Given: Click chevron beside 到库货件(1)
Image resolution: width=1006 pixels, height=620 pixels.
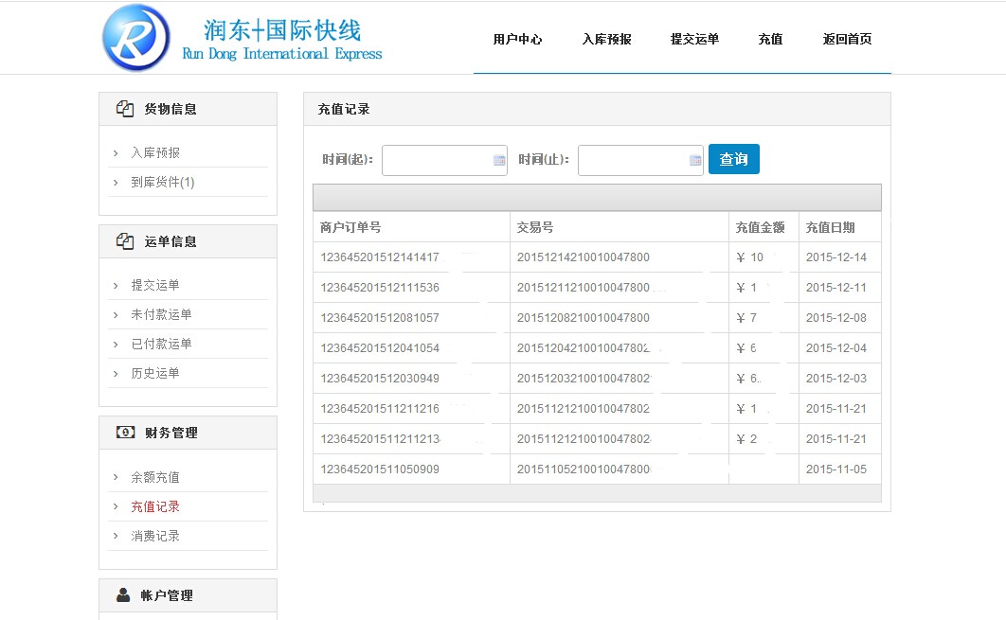Looking at the screenshot, I should point(116,183).
